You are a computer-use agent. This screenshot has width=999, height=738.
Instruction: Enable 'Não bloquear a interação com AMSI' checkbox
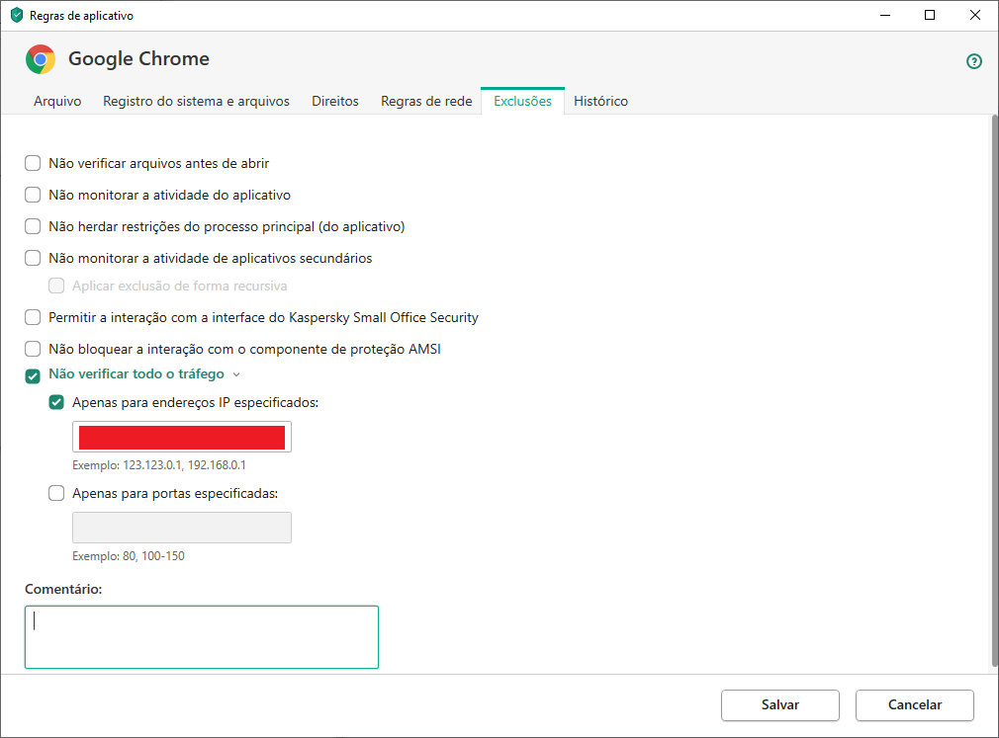pos(33,349)
